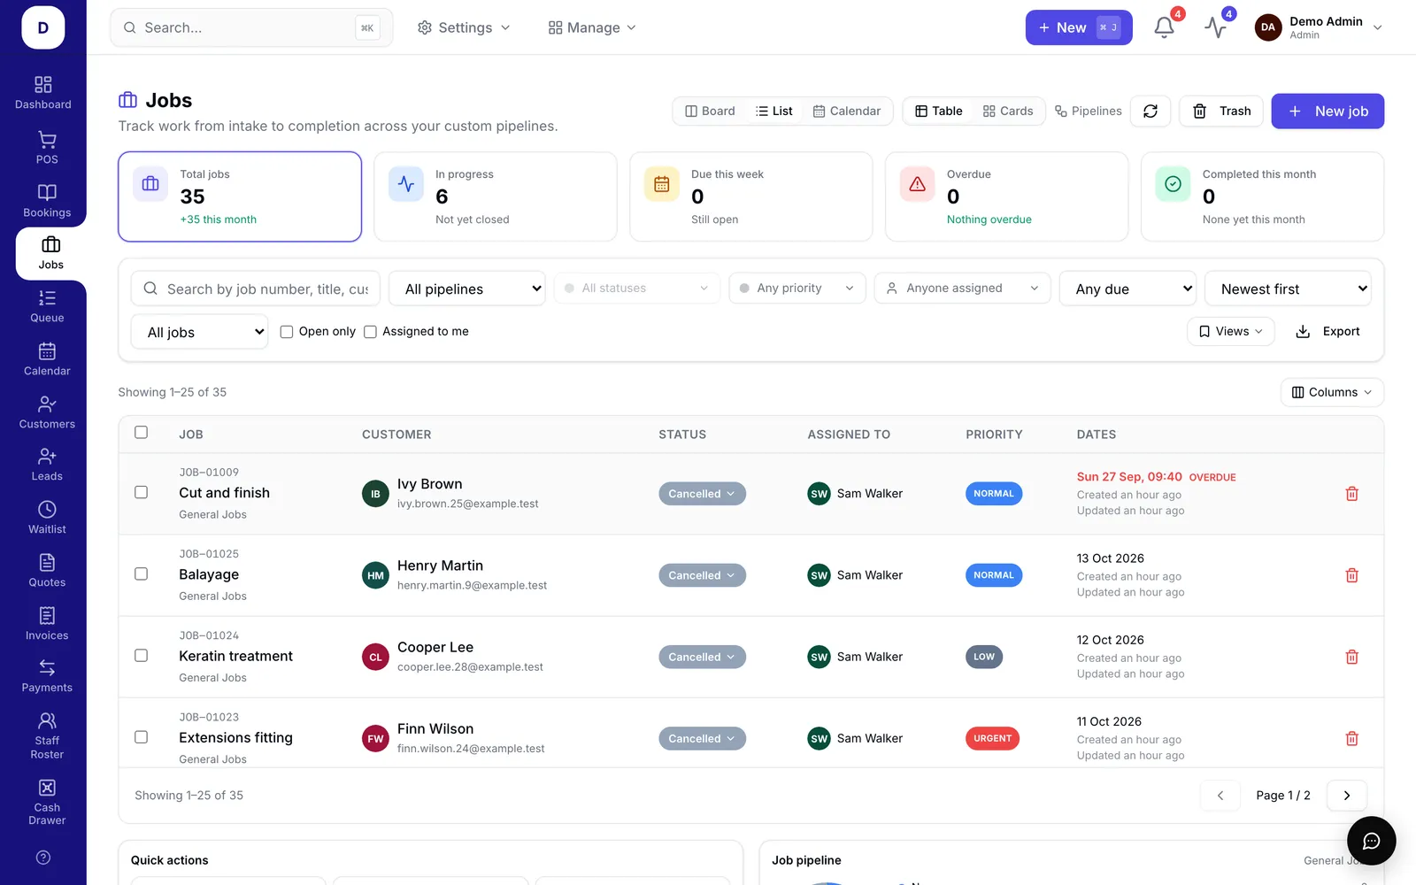Select the Cut and finish row checkbox
The height and width of the screenshot is (885, 1416).
click(141, 492)
